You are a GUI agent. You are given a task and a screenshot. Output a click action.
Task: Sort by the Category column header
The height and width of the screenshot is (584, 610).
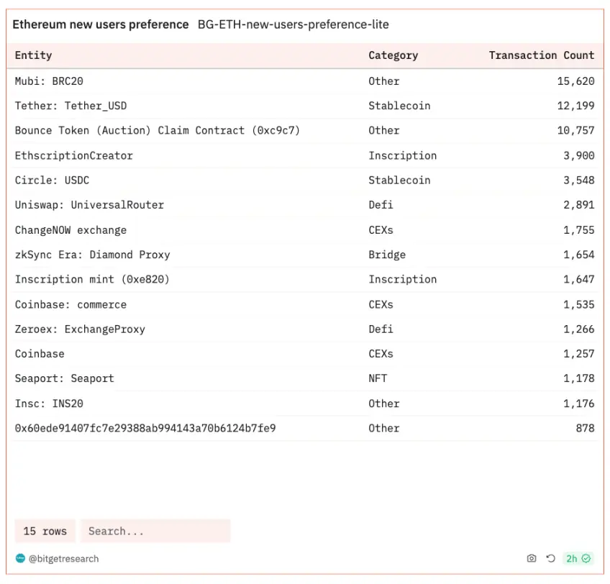(393, 55)
